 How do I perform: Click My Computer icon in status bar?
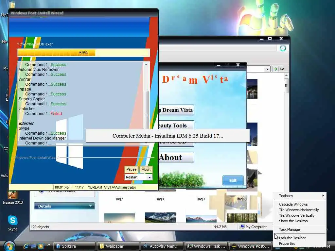[242, 227]
